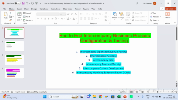The image size is (178, 100).
Task: Click the Reset slide button
Action: 27,17
